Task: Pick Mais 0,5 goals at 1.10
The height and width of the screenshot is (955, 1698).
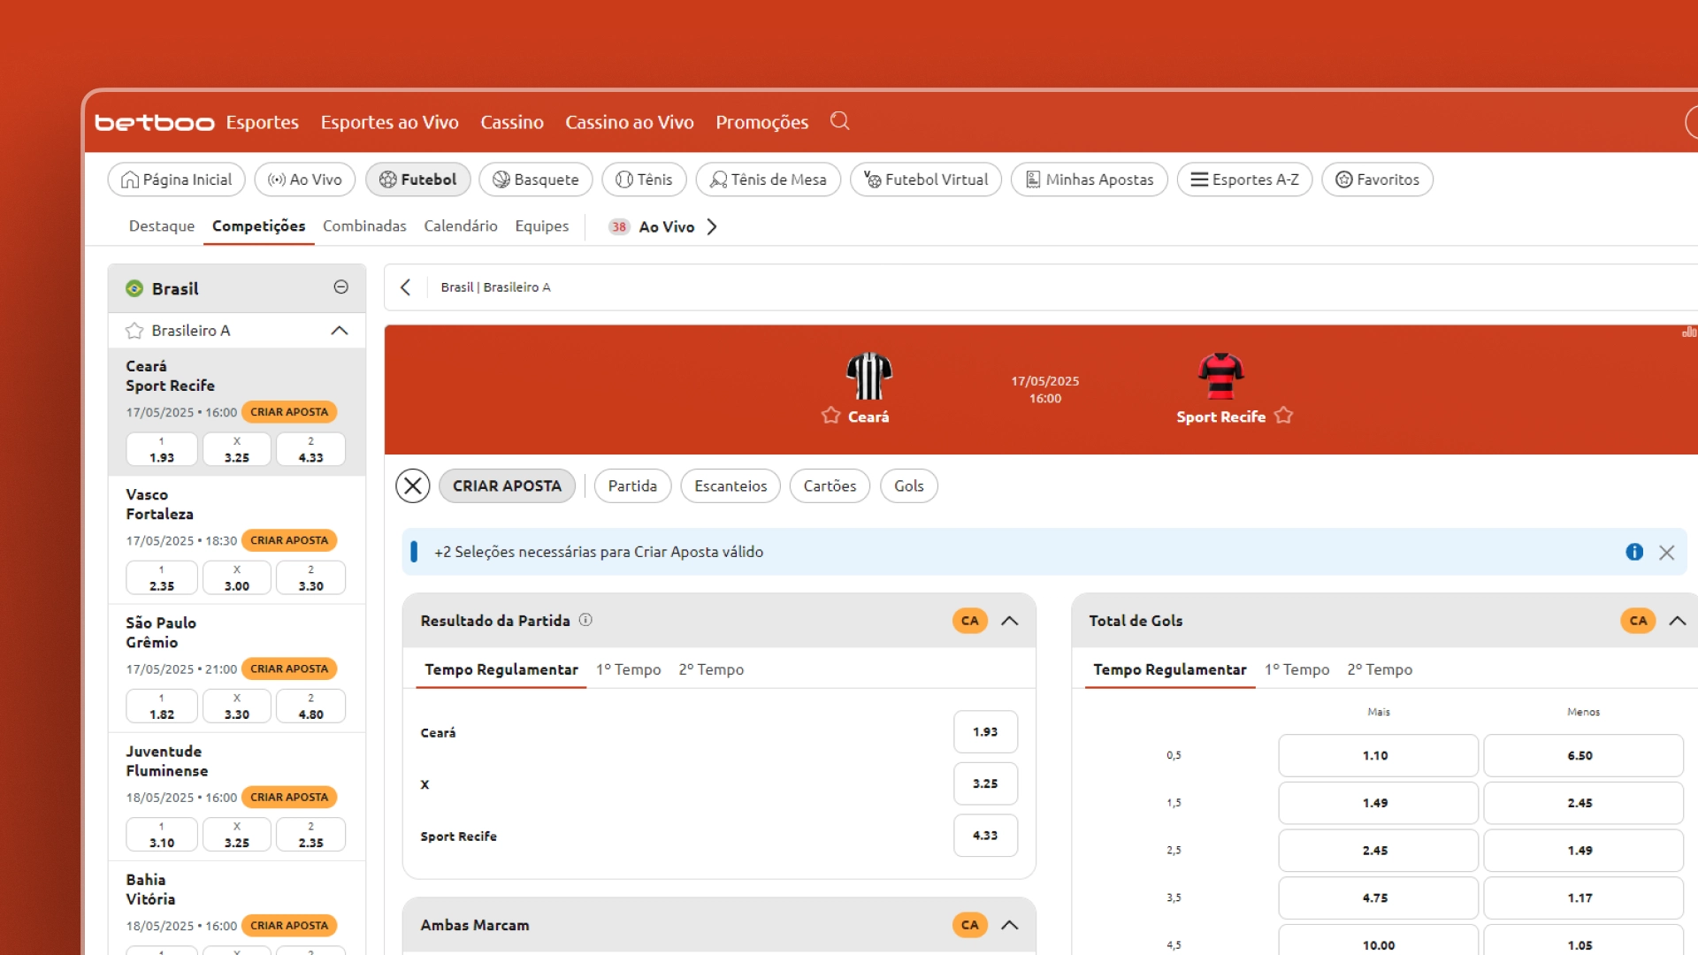Action: [1378, 756]
